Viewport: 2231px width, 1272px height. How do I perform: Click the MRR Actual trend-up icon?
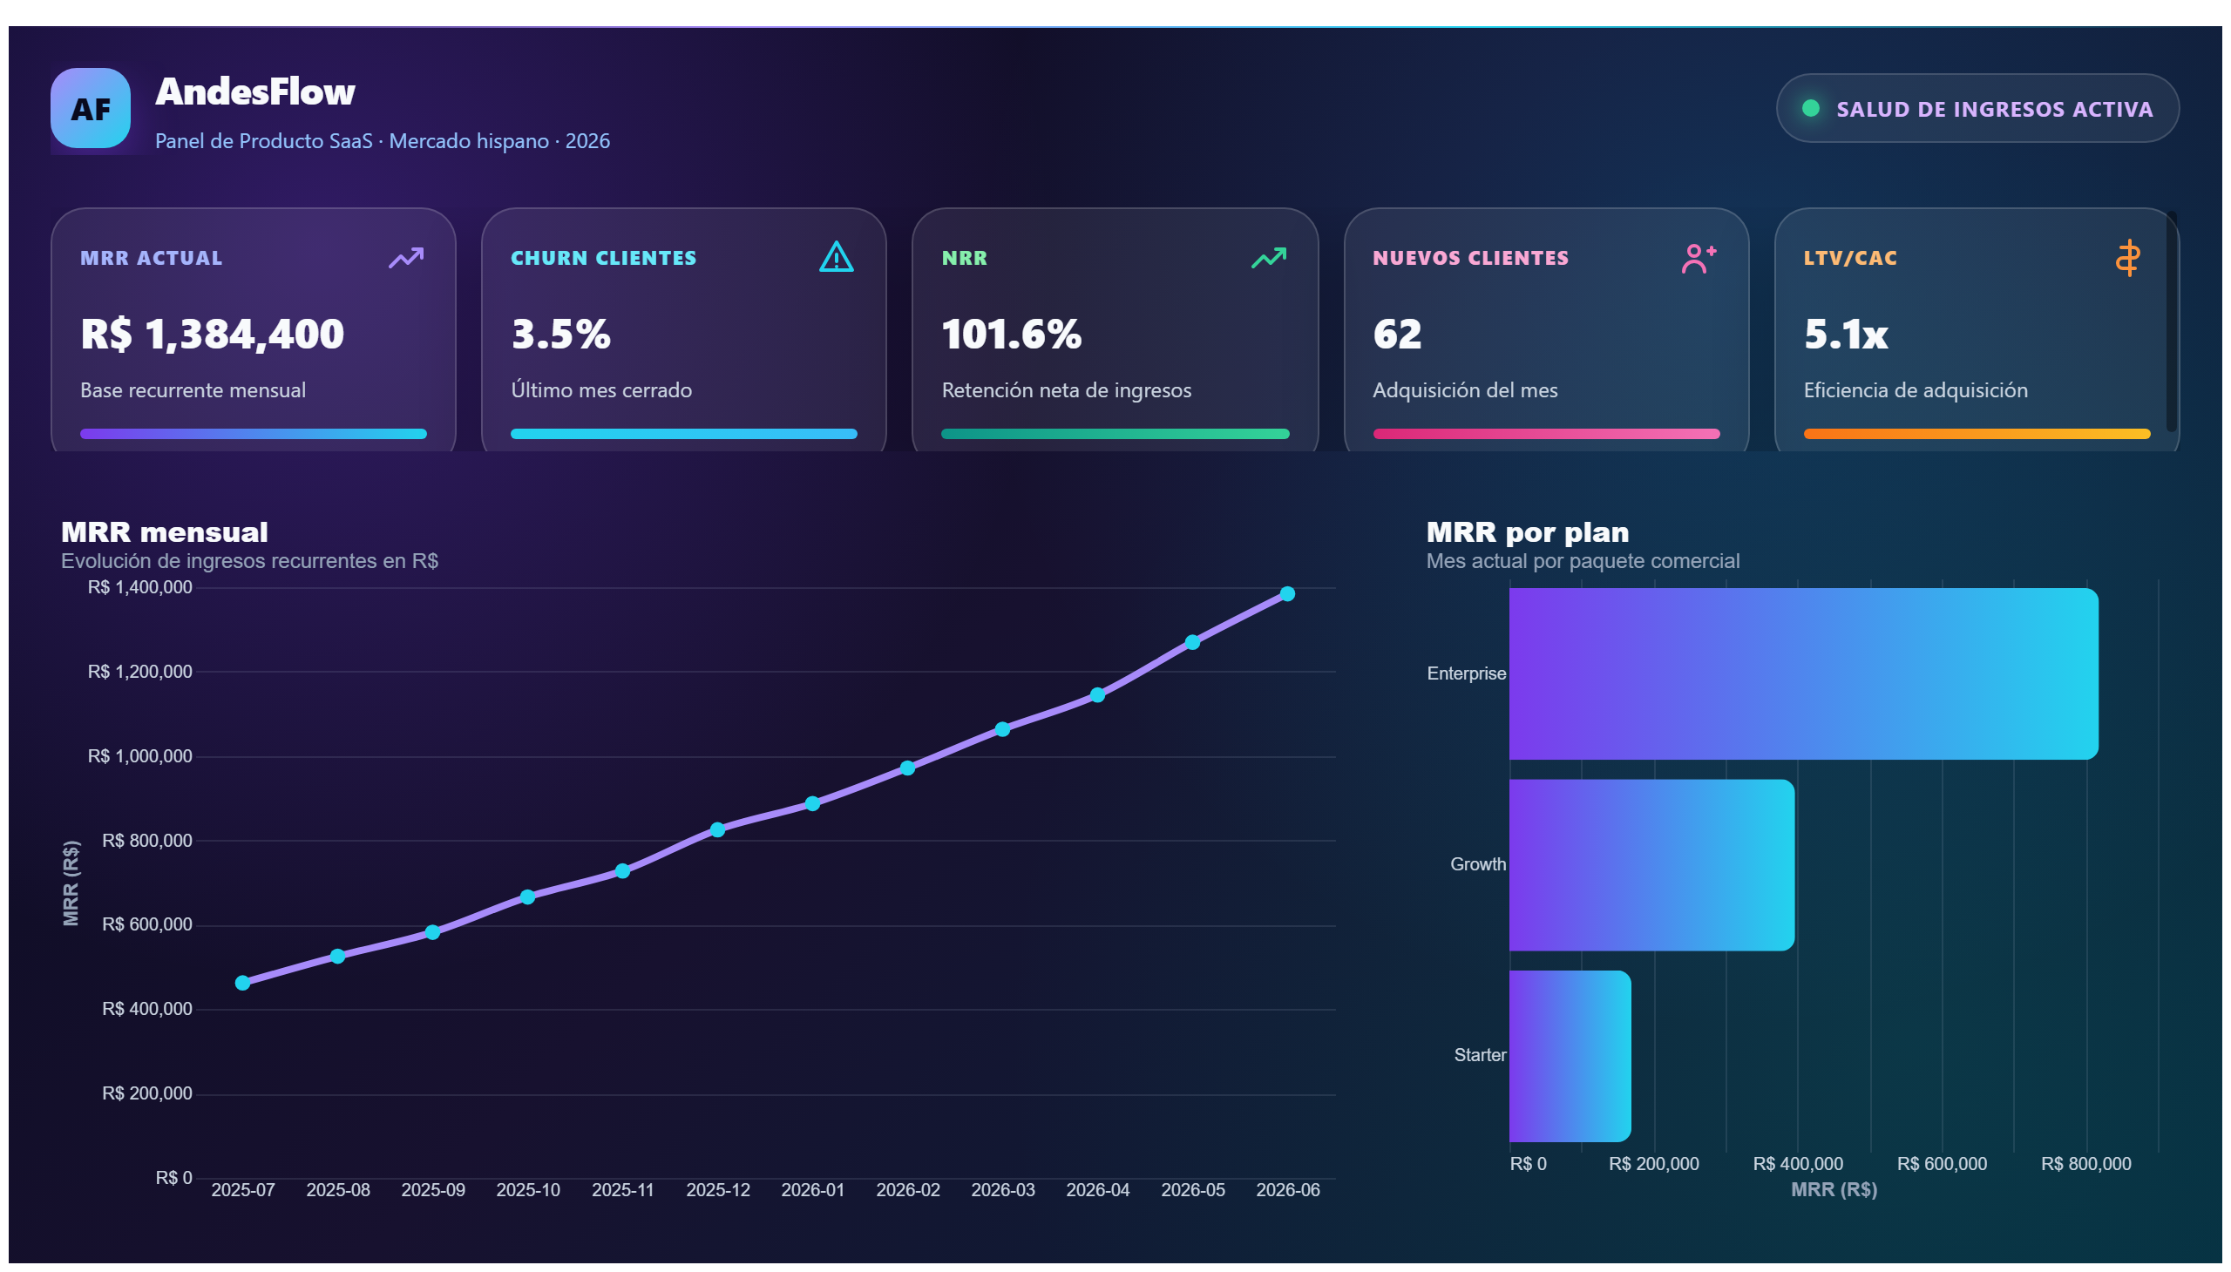pos(406,258)
